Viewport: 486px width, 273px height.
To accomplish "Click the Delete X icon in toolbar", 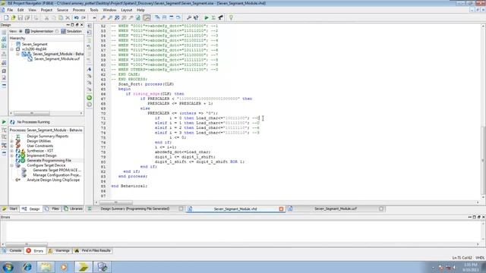I will tap(68, 17).
